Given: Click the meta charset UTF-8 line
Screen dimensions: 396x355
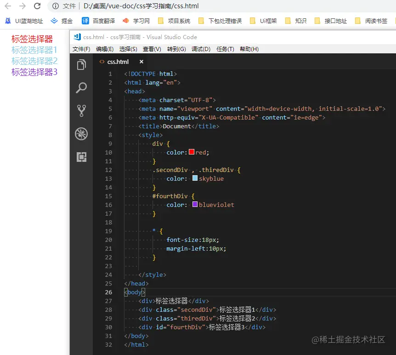Looking at the screenshot, I should point(177,100).
